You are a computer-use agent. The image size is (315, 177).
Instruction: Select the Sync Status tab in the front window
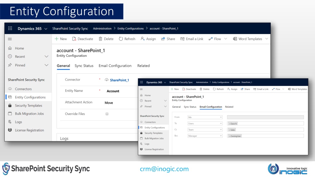tap(190, 107)
